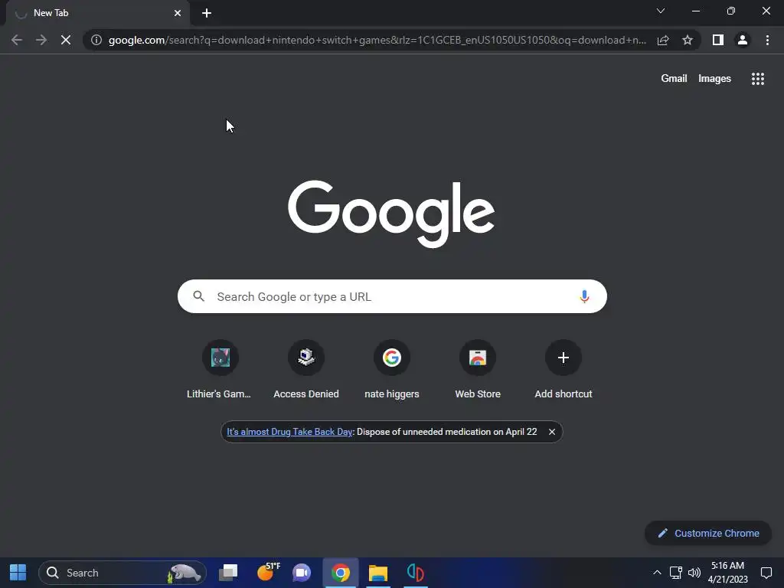Show hidden system tray icons
This screenshot has width=784, height=588.
[x=657, y=573]
